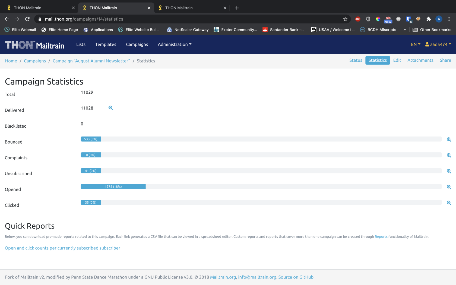The image size is (456, 285).
Task: Open Unsubscribed details magnifier icon
Action: (449, 171)
